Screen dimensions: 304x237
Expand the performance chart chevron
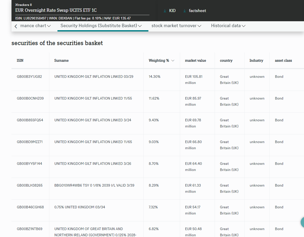[49, 26]
